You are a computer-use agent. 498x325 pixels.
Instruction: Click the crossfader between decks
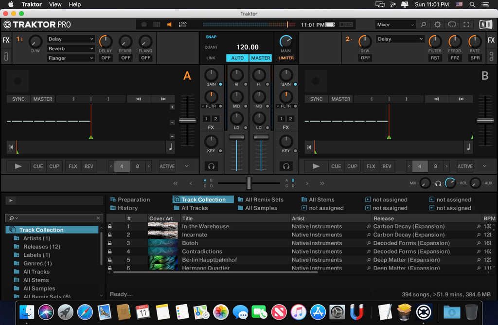tap(249, 183)
